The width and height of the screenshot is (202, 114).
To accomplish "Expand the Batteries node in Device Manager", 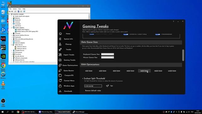I will tap(12, 18).
